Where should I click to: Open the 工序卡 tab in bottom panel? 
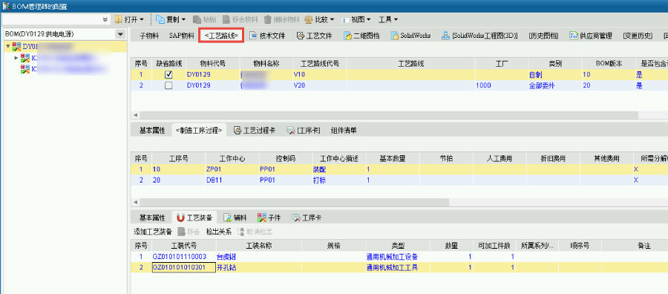pyautogui.click(x=307, y=218)
